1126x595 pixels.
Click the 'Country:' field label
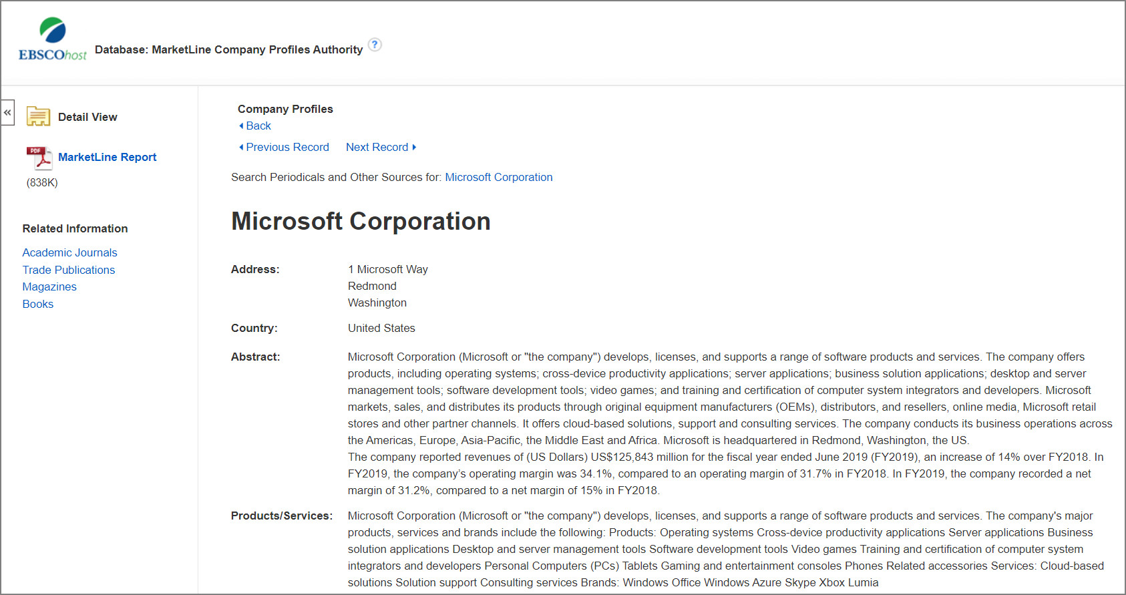pos(254,328)
